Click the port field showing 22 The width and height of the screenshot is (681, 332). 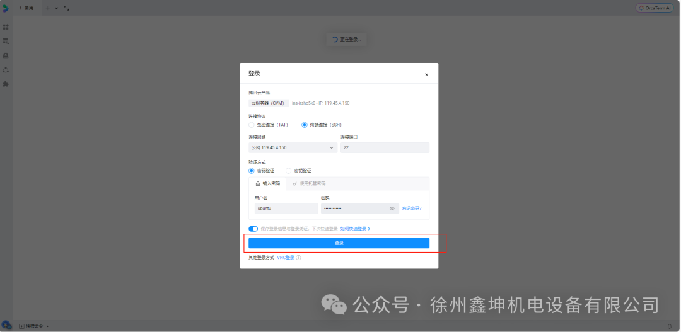pyautogui.click(x=385, y=147)
